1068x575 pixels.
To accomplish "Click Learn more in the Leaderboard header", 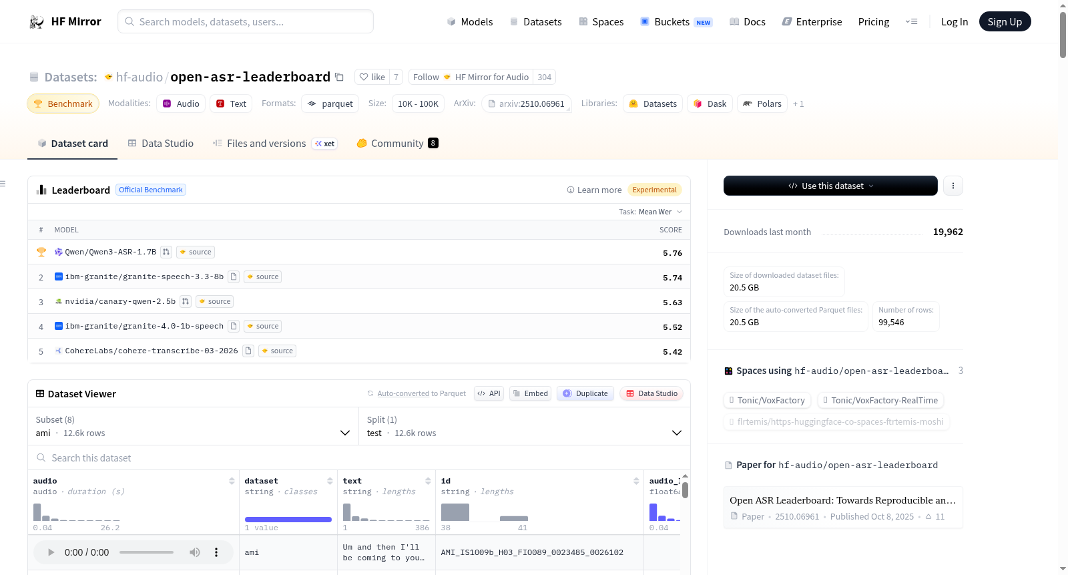I will click(x=594, y=190).
